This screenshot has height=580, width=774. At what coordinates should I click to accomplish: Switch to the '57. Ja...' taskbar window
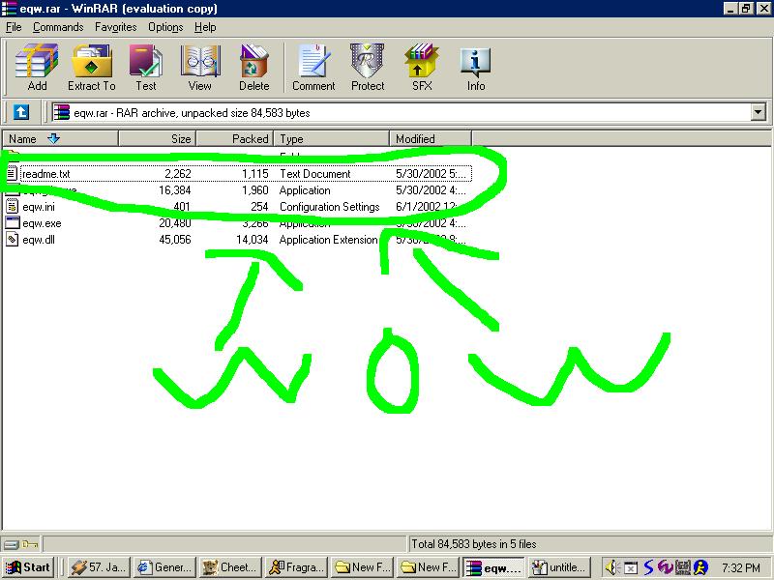point(99,567)
